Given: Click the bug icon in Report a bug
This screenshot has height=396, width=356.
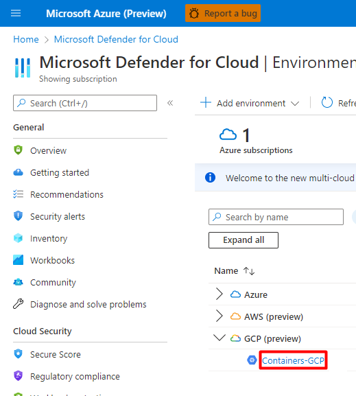Looking at the screenshot, I should pyautogui.click(x=194, y=14).
